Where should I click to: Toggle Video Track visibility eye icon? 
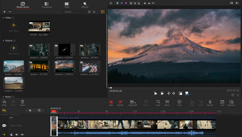point(22,134)
